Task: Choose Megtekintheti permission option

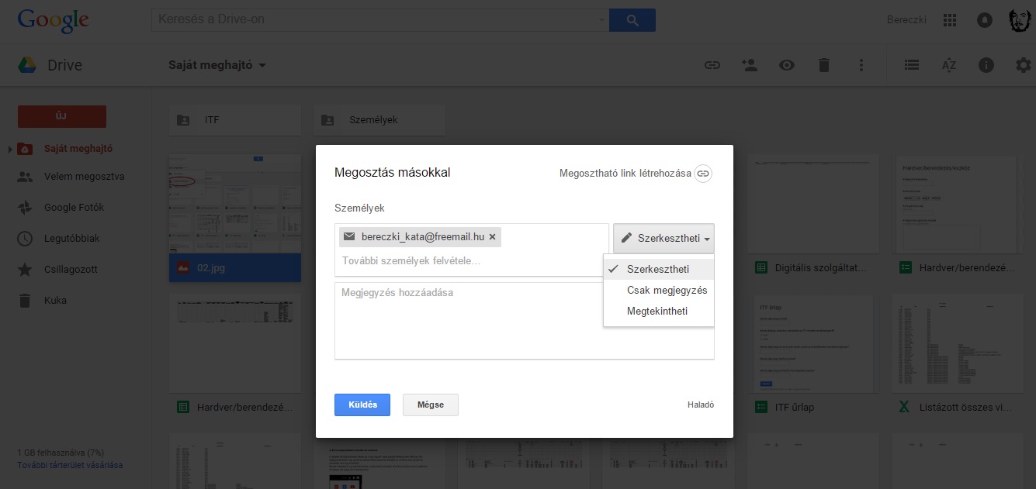Action: 657,311
